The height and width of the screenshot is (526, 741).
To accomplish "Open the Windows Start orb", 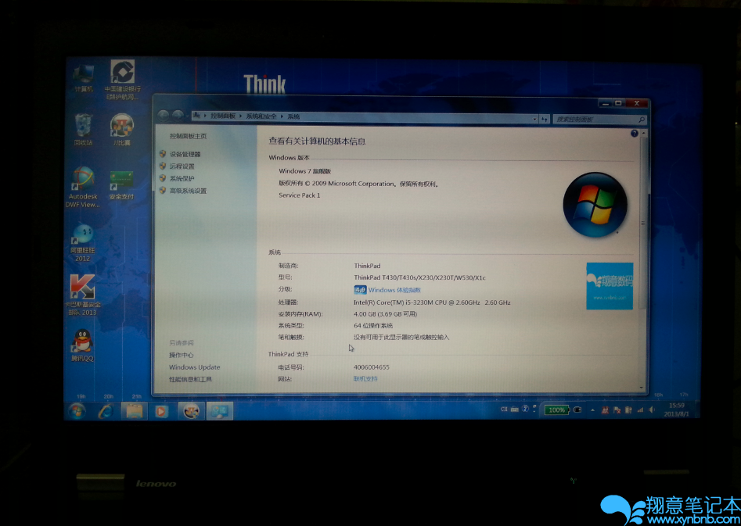I will point(77,411).
